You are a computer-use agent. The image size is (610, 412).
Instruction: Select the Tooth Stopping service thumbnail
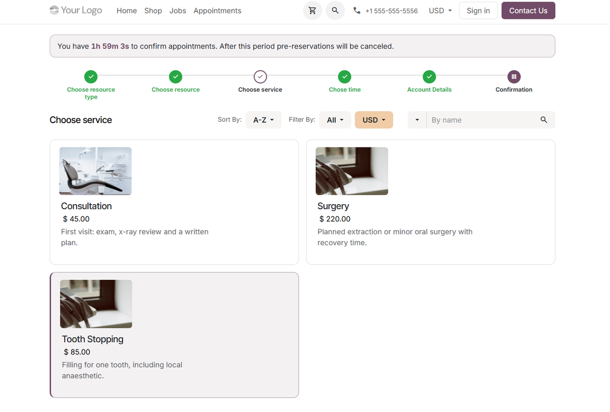pyautogui.click(x=96, y=304)
